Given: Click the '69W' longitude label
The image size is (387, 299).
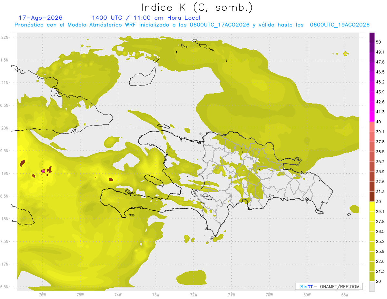Looking at the screenshot, I should tap(307, 294).
